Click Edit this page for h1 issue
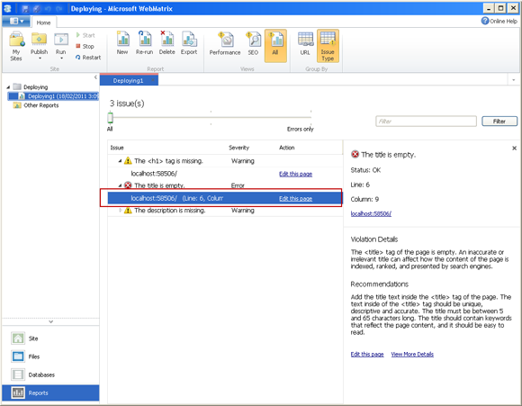The height and width of the screenshot is (406, 522). 295,174
